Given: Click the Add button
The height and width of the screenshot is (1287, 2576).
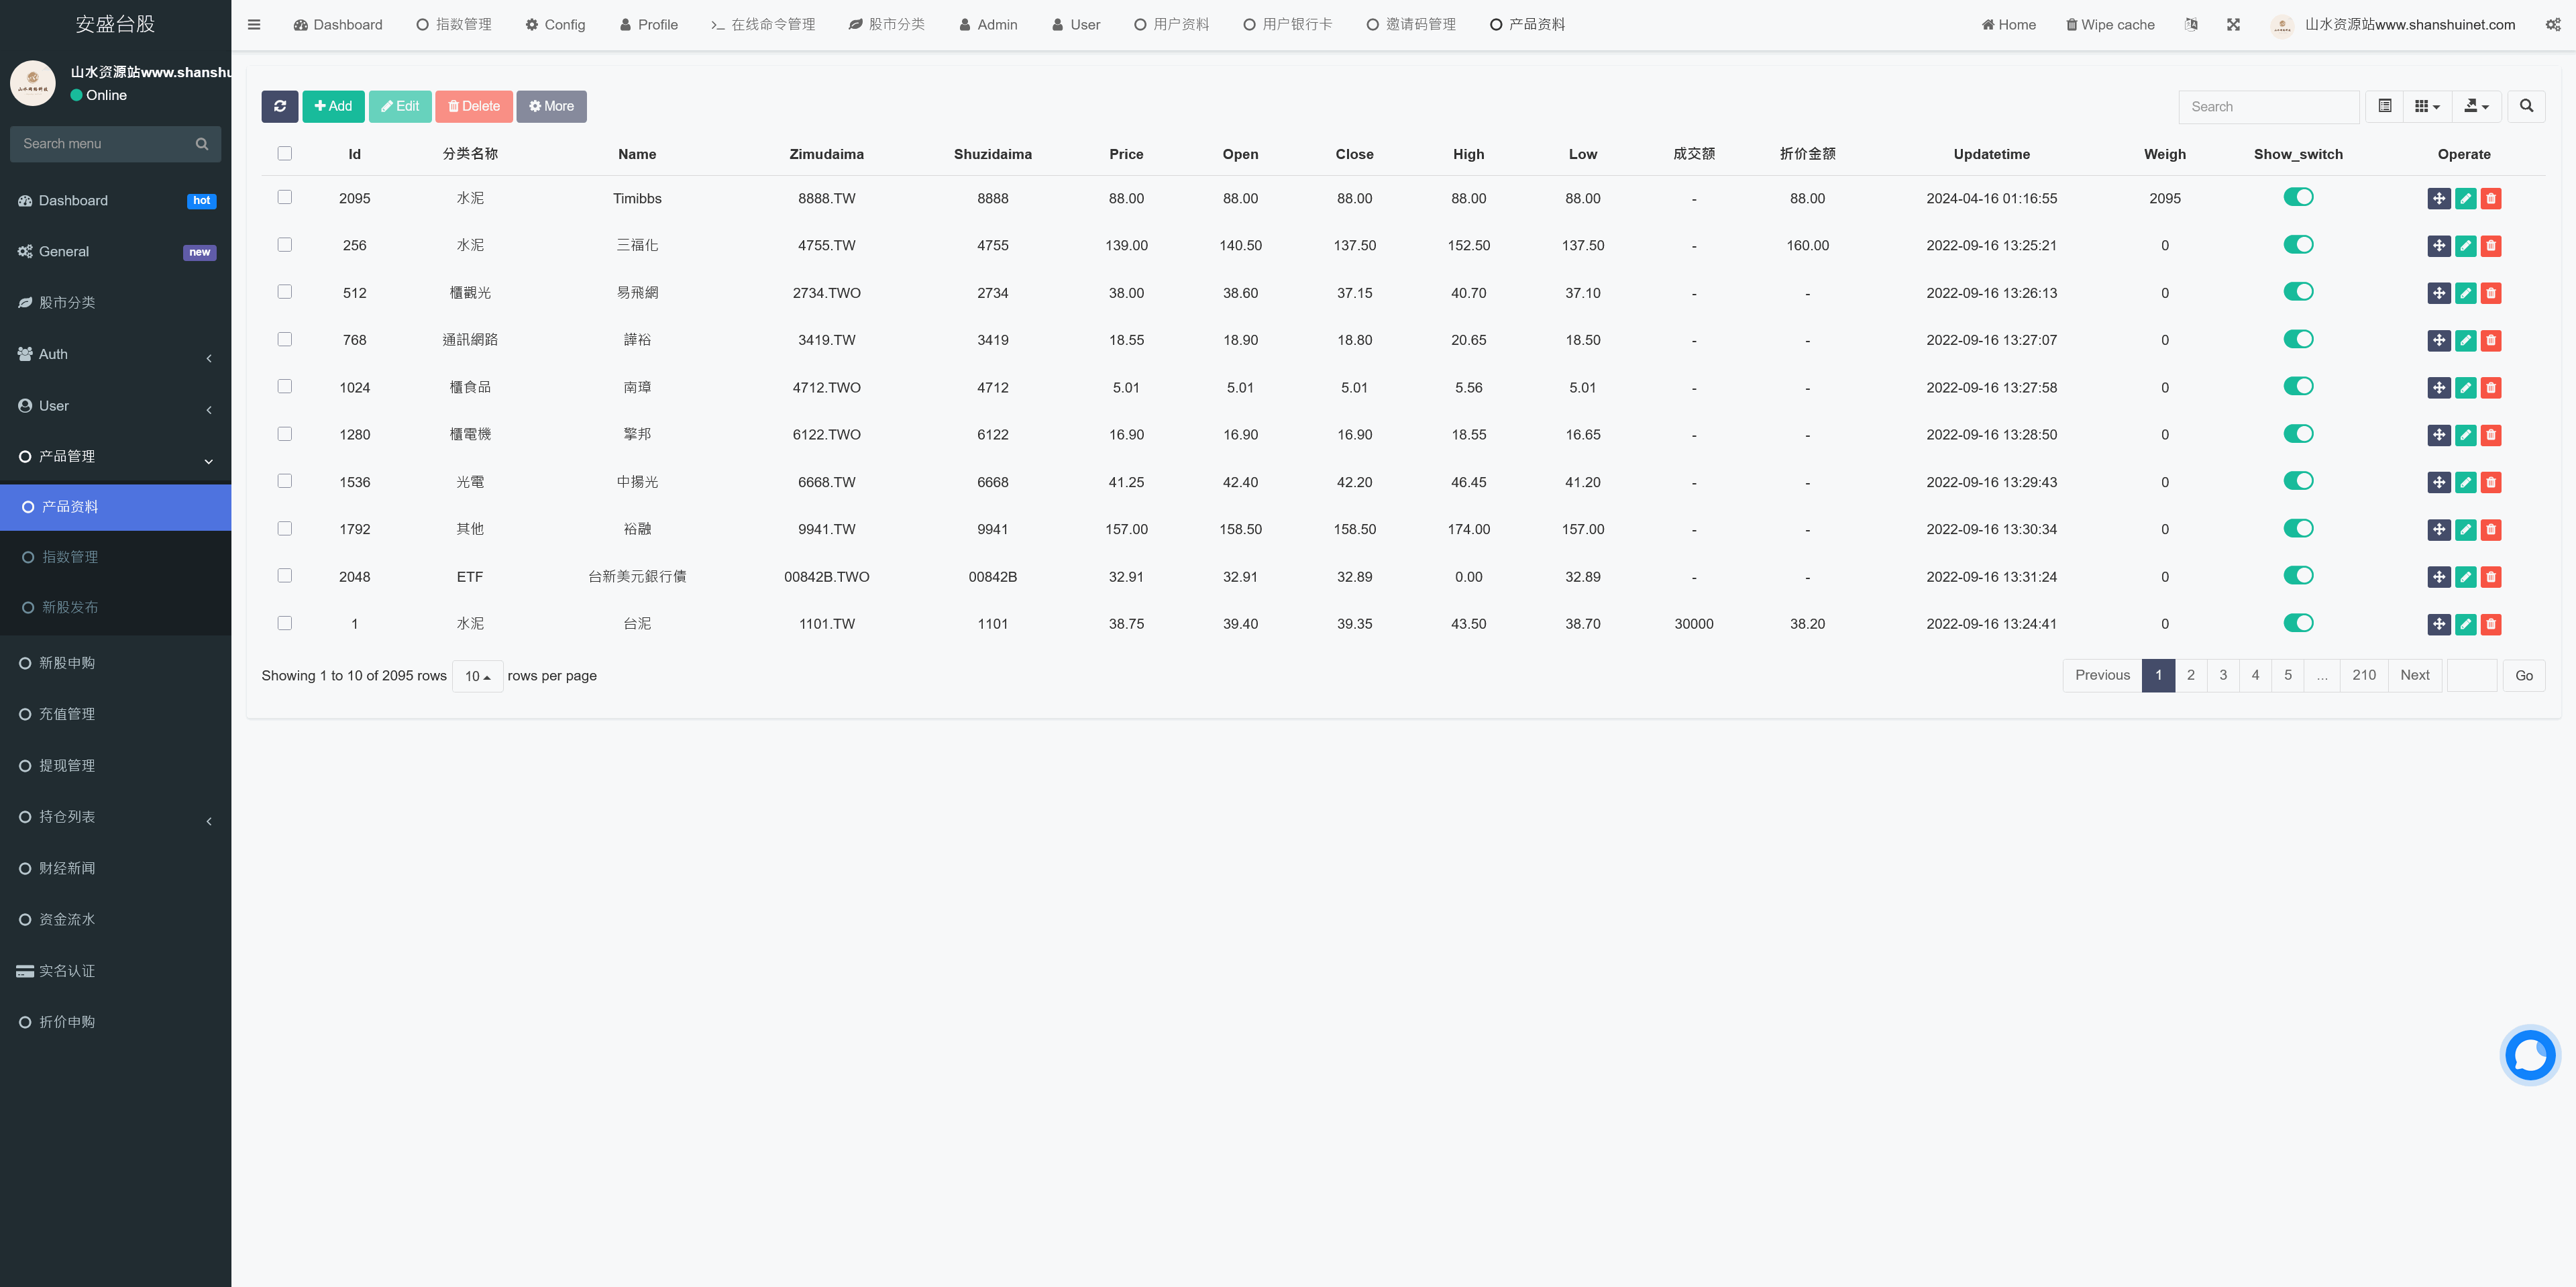Looking at the screenshot, I should pyautogui.click(x=333, y=106).
